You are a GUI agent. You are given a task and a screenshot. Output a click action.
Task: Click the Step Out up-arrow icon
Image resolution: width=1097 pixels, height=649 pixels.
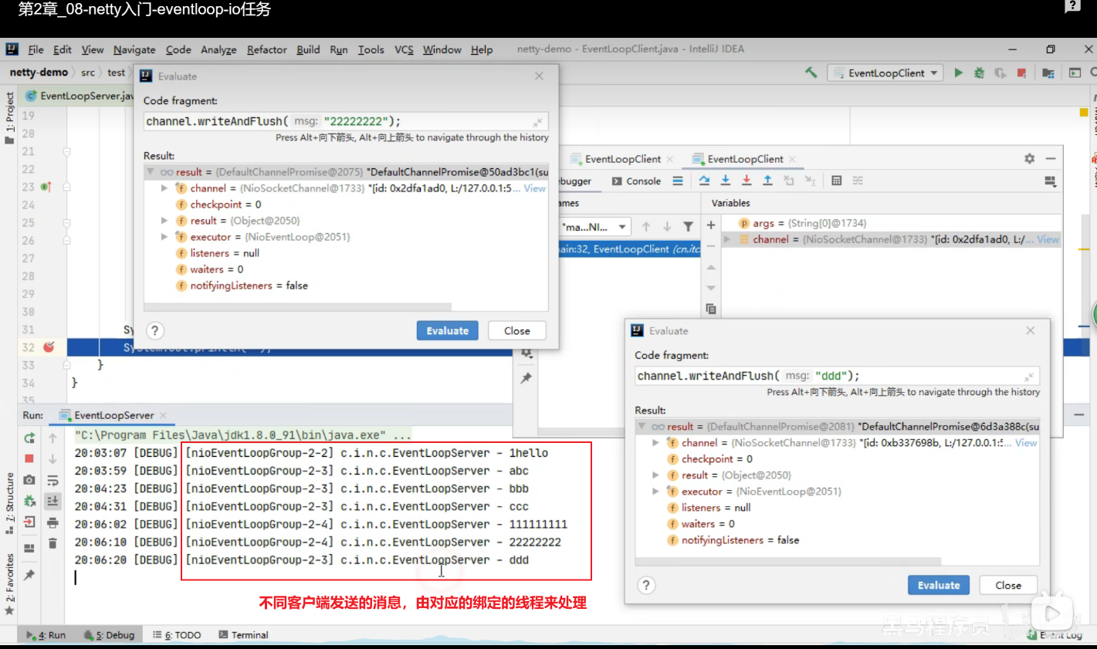767,181
